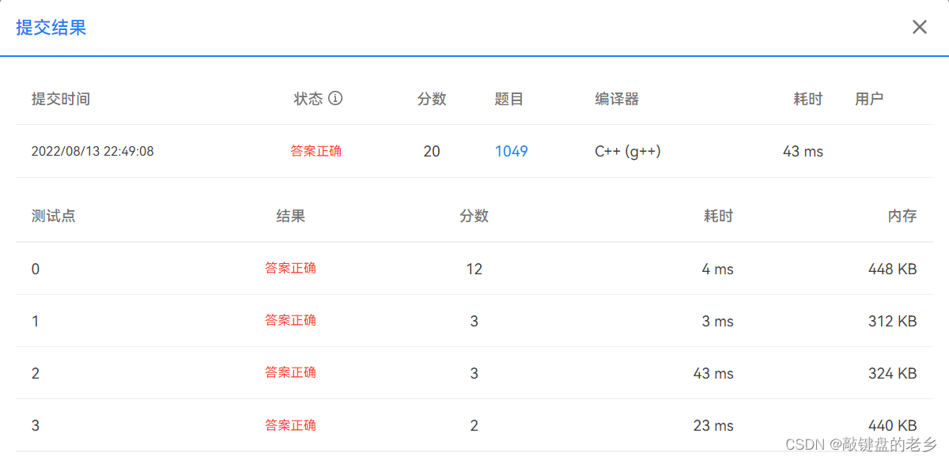Select test point 0 row

35,268
